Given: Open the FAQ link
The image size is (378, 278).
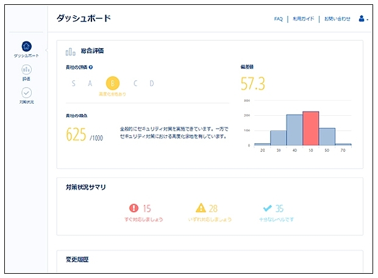Looking at the screenshot, I should (x=278, y=19).
